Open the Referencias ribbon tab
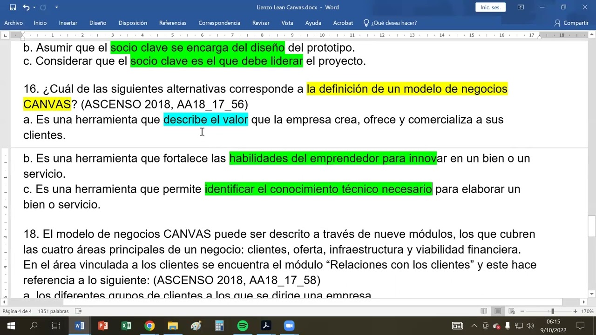The image size is (596, 335). click(173, 23)
